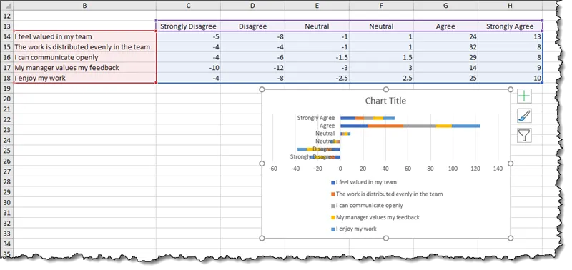Select column G header
The image size is (572, 270).
pyautogui.click(x=445, y=6)
